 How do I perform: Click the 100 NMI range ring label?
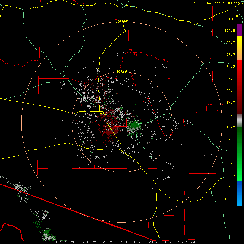(122, 21)
